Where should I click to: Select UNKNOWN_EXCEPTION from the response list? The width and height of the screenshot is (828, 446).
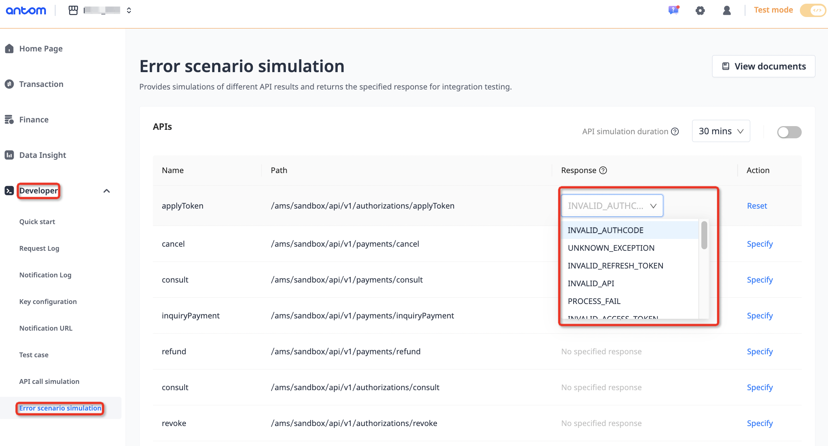(611, 248)
